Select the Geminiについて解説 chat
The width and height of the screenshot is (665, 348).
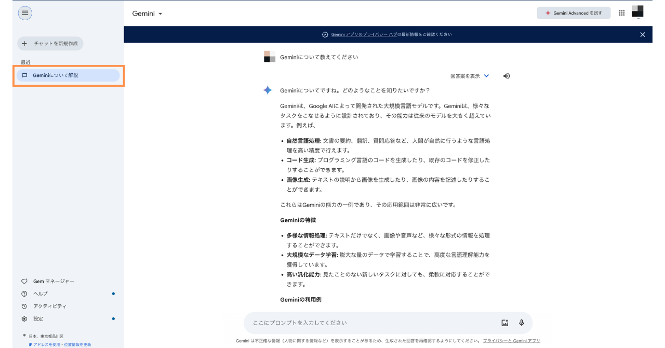pyautogui.click(x=68, y=75)
